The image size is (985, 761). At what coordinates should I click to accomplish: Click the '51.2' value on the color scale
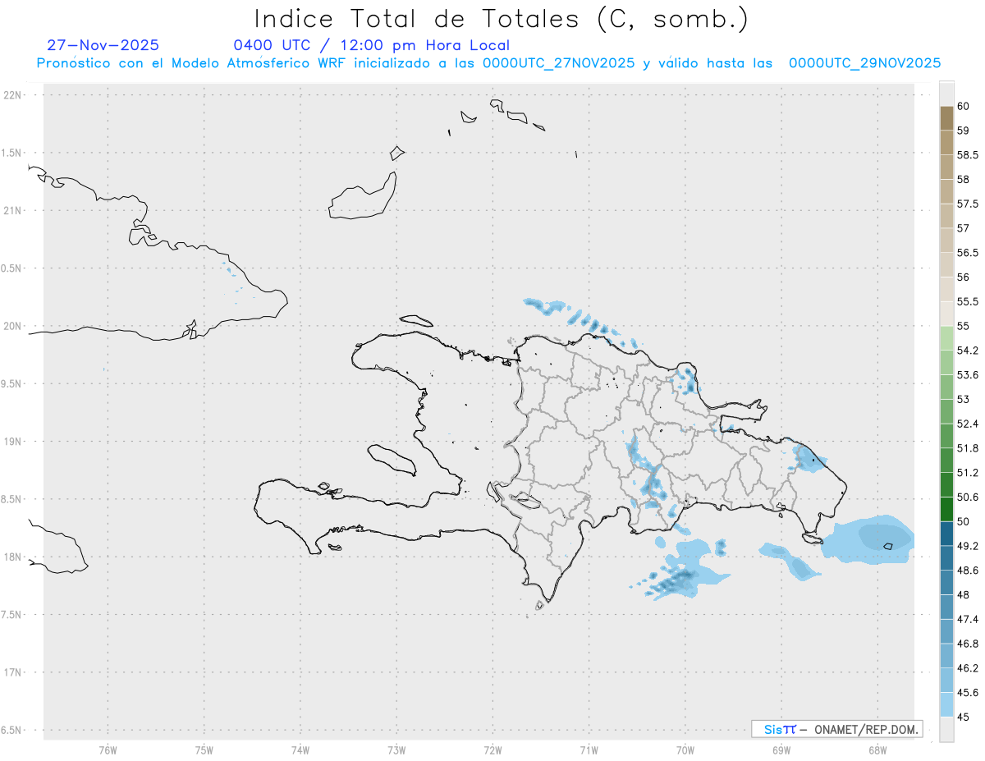click(967, 473)
